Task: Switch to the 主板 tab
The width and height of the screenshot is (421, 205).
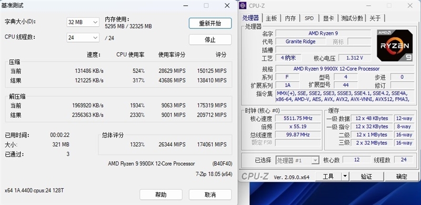Action: pos(271,18)
